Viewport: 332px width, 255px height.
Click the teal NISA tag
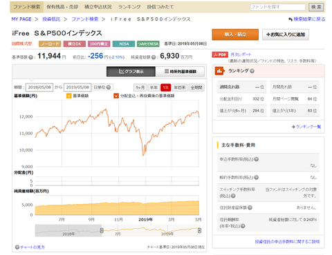(x=124, y=44)
